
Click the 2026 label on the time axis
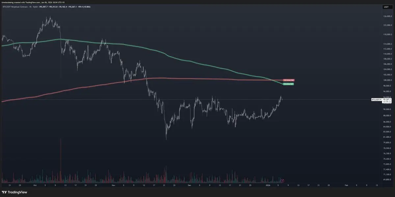click(268, 185)
